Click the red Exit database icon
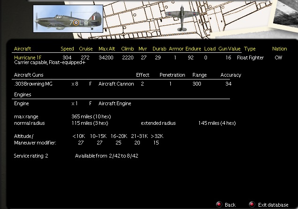298x209 pixels. coord(252,204)
